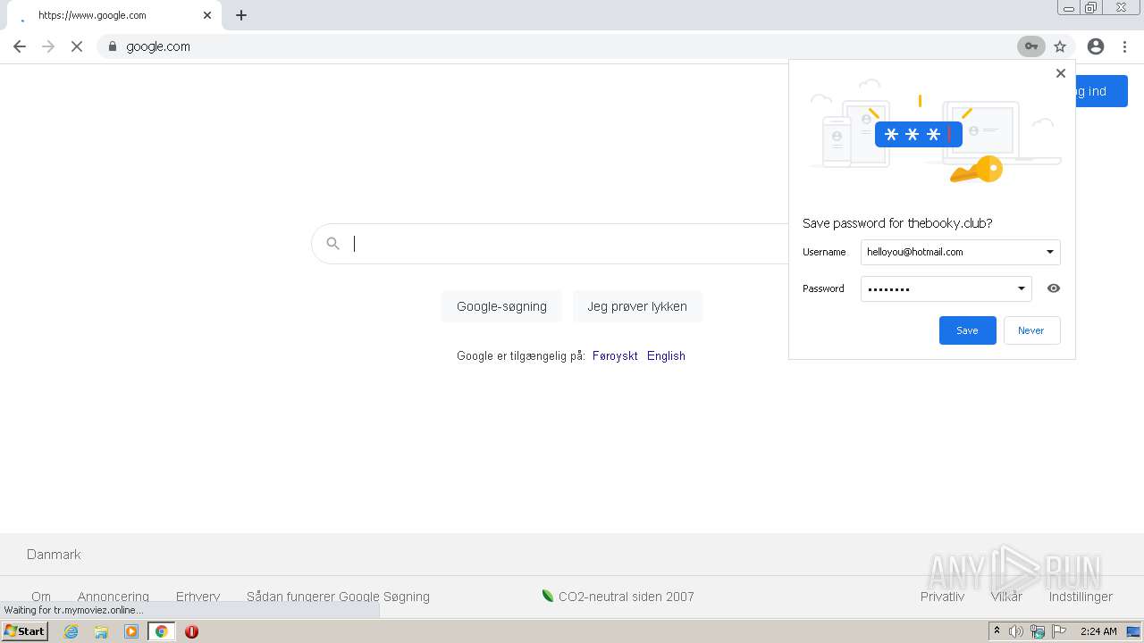Screen dimensions: 1144x643
Task: Switch language to English
Action: [x=666, y=355]
